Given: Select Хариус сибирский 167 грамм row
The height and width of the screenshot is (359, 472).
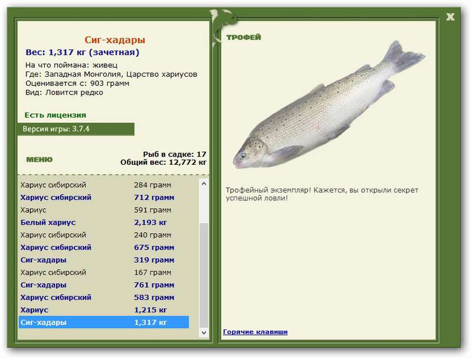Looking at the screenshot, I should pos(104,273).
